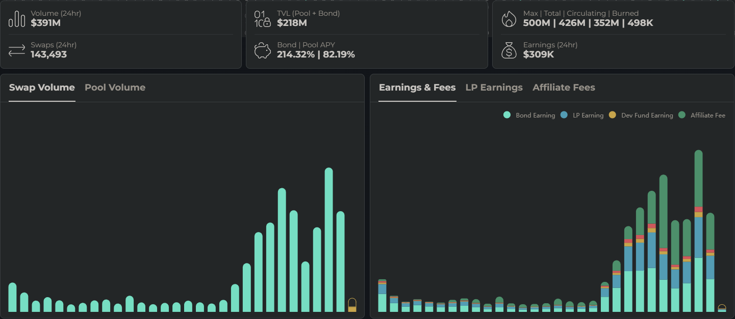Open the LP Earnings tab
Image resolution: width=735 pixels, height=319 pixels.
(494, 88)
